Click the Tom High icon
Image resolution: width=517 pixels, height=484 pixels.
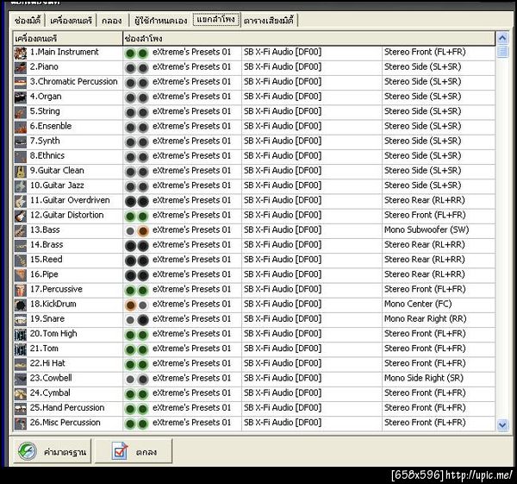(x=21, y=335)
